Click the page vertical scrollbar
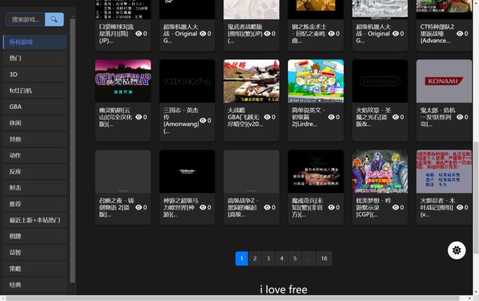Image resolution: width=479 pixels, height=301 pixels. tap(476, 197)
